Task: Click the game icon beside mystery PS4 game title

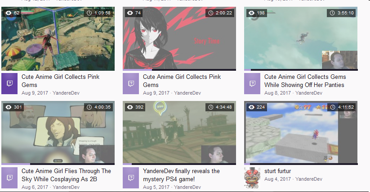Action: [131, 178]
